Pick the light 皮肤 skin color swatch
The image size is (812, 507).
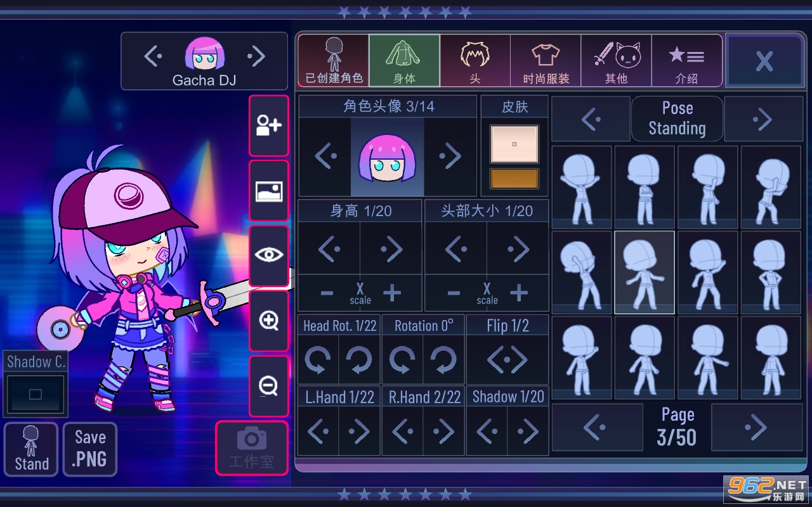pos(514,144)
